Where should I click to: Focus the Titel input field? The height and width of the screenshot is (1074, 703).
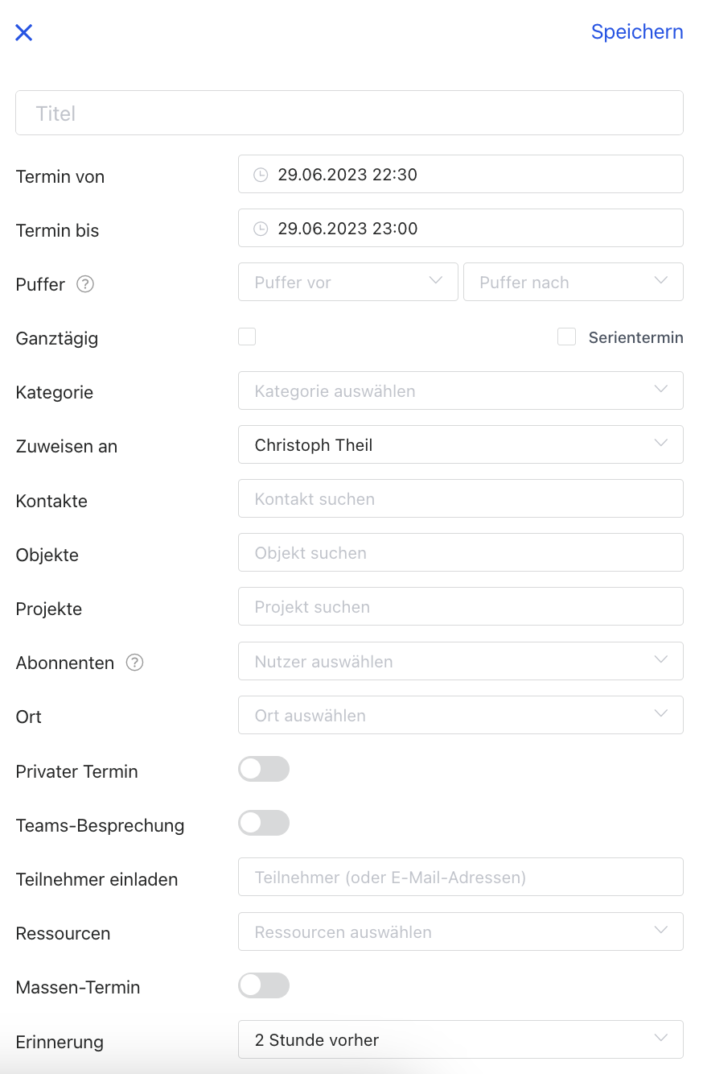(x=349, y=113)
